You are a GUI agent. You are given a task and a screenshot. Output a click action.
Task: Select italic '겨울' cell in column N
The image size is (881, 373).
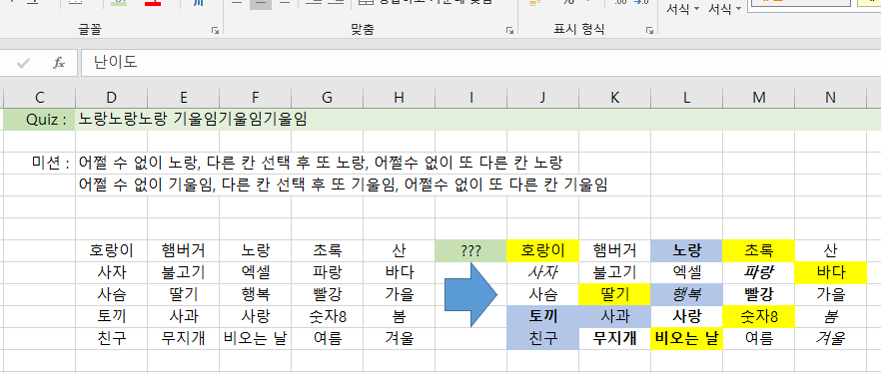click(830, 338)
